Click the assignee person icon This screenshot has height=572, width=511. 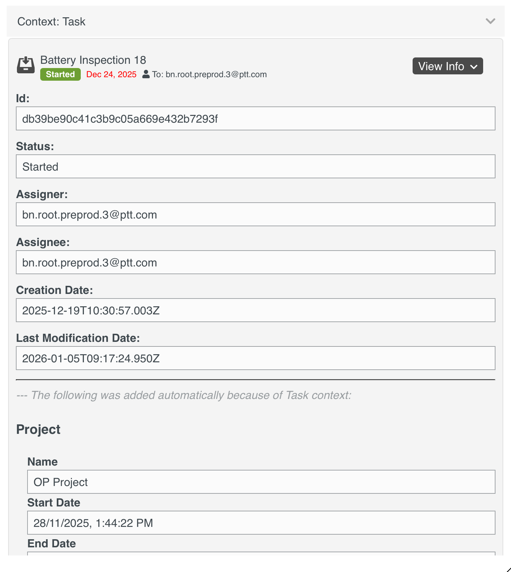pyautogui.click(x=146, y=74)
